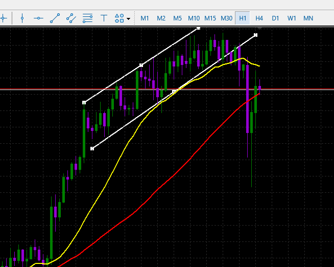Change chart to H4 timeframe
The width and height of the screenshot is (334, 267).
coord(259,18)
